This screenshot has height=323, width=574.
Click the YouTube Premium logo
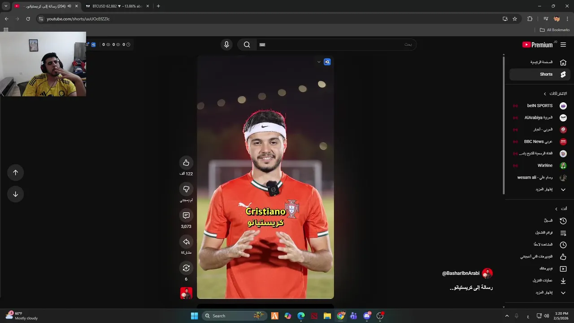pos(538,45)
